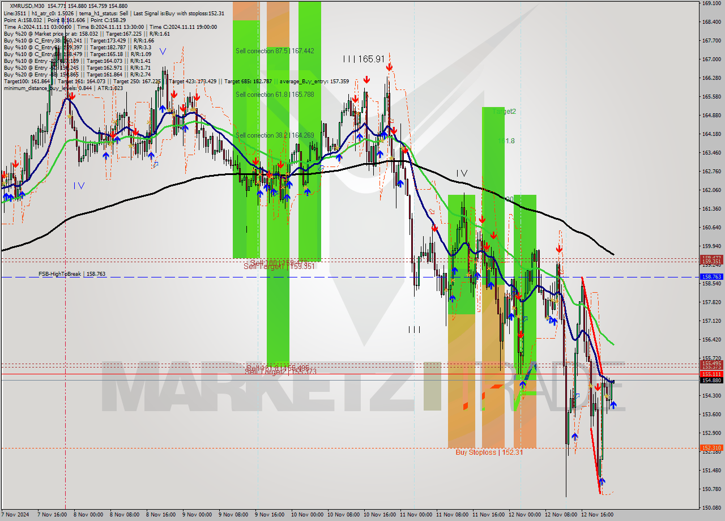Click the 167.700 price axis label
Image resolution: width=725 pixels, height=521 pixels.
tap(711, 41)
